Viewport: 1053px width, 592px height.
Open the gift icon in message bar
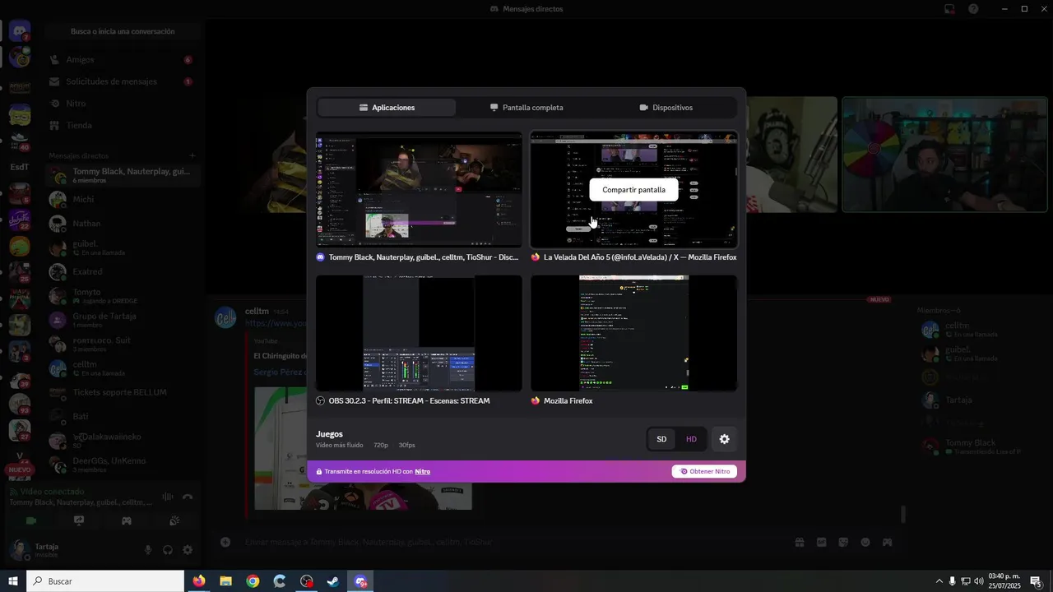(799, 542)
